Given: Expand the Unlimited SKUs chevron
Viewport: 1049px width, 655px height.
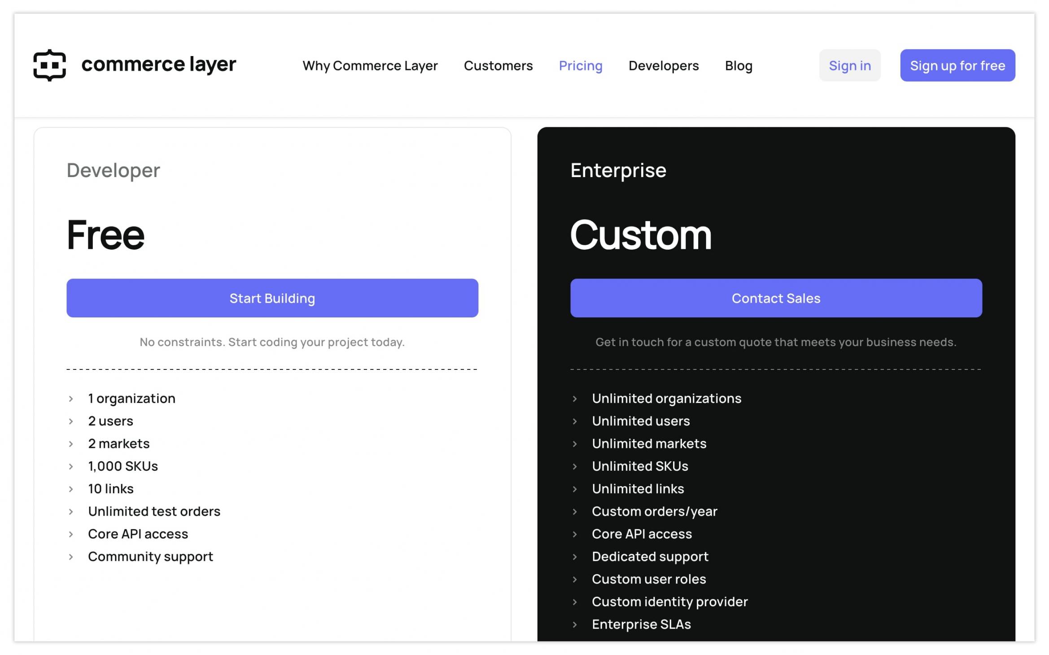Looking at the screenshot, I should pos(575,466).
